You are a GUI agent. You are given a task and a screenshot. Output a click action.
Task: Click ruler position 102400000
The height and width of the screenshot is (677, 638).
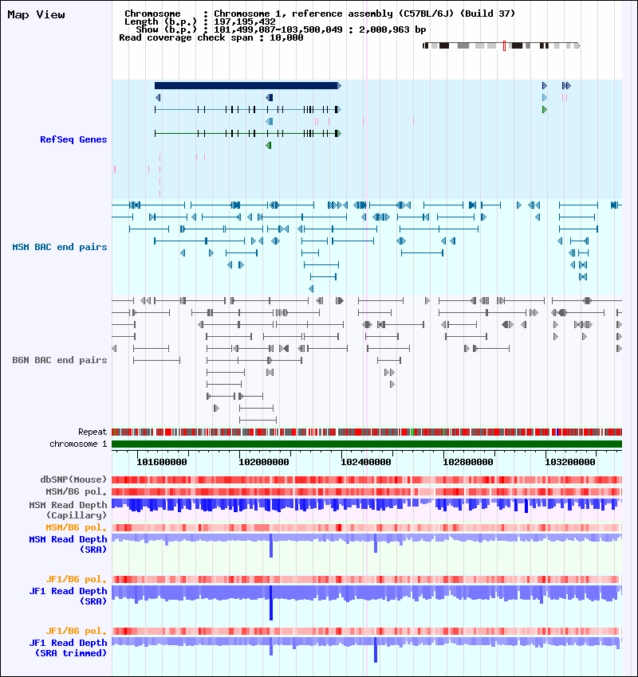tap(366, 462)
